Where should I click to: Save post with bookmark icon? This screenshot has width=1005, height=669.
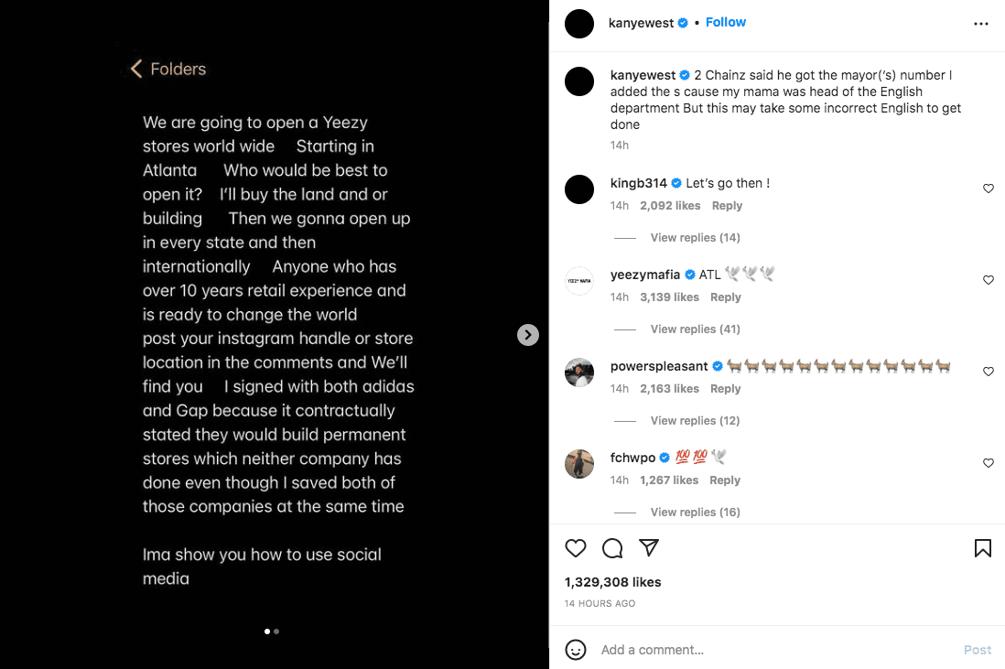coord(982,548)
